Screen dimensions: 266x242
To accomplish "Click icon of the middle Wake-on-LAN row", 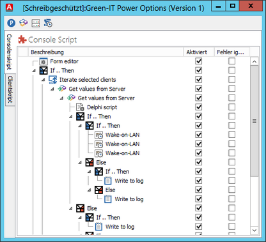I will pyautogui.click(x=99, y=144).
